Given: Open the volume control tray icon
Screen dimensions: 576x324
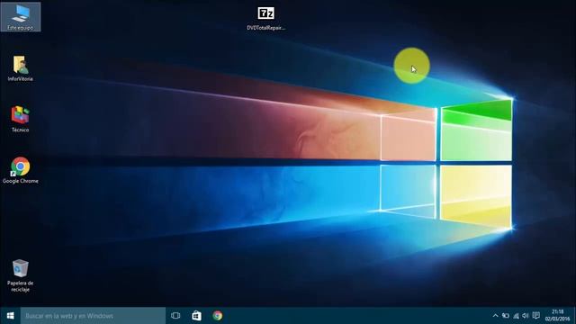Looking at the screenshot, I should pos(526,316).
